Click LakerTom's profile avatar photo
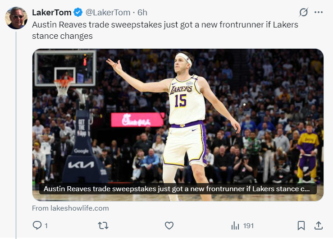 tap(16, 18)
